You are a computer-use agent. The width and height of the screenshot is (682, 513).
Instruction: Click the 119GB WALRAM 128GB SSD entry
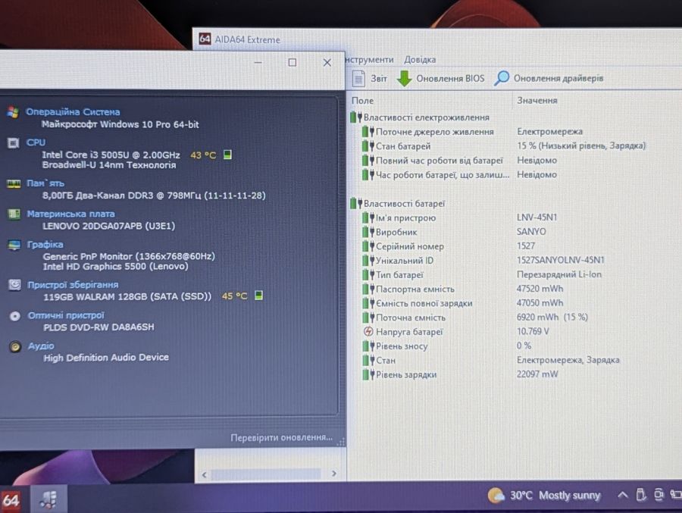coord(127,296)
